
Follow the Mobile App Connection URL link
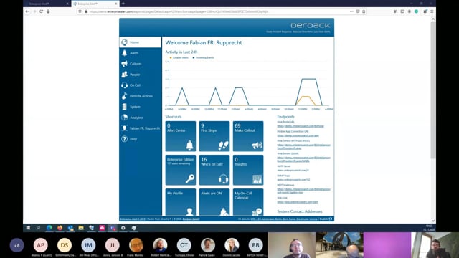tap(298, 135)
